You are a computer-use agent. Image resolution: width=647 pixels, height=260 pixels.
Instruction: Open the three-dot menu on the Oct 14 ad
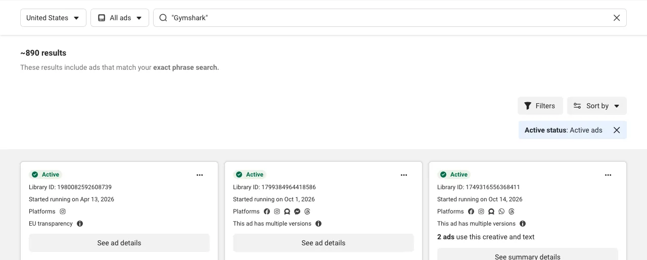tap(608, 175)
